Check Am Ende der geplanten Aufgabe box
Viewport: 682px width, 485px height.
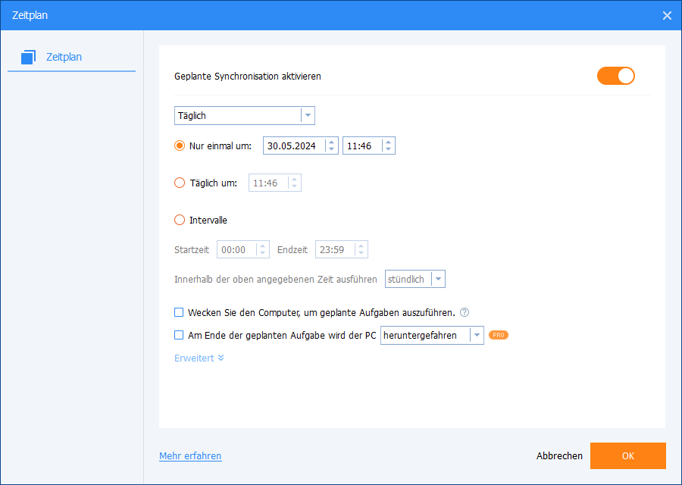point(179,335)
